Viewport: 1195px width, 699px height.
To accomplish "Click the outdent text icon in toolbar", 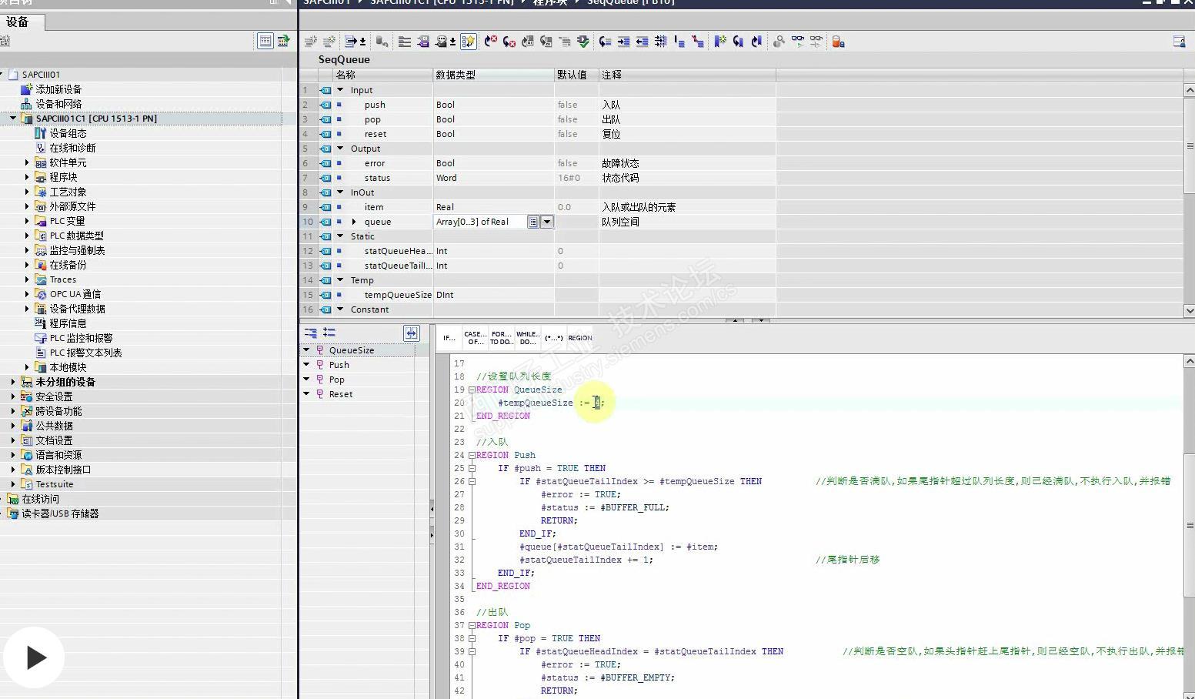I will point(642,42).
